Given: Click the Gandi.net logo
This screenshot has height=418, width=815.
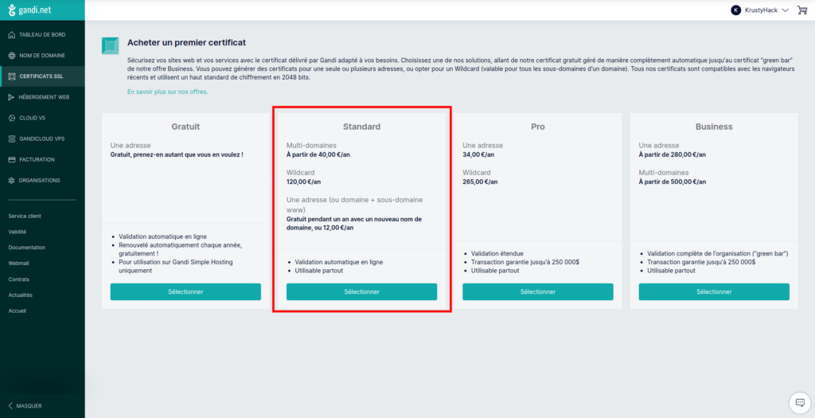Looking at the screenshot, I should [31, 10].
